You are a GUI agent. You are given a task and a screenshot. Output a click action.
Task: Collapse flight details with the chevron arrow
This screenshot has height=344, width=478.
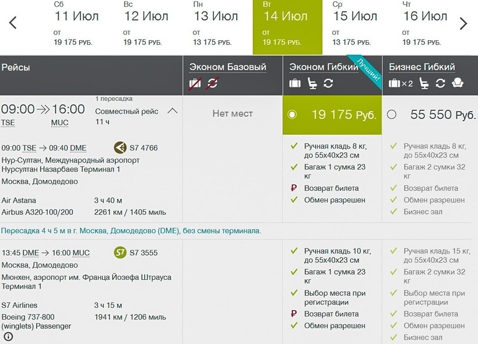pyautogui.click(x=173, y=111)
